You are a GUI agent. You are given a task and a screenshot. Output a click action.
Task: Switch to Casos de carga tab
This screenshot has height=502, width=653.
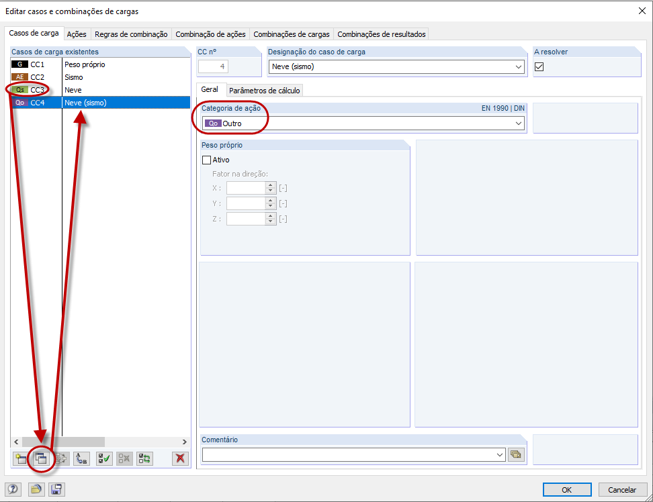pyautogui.click(x=34, y=33)
